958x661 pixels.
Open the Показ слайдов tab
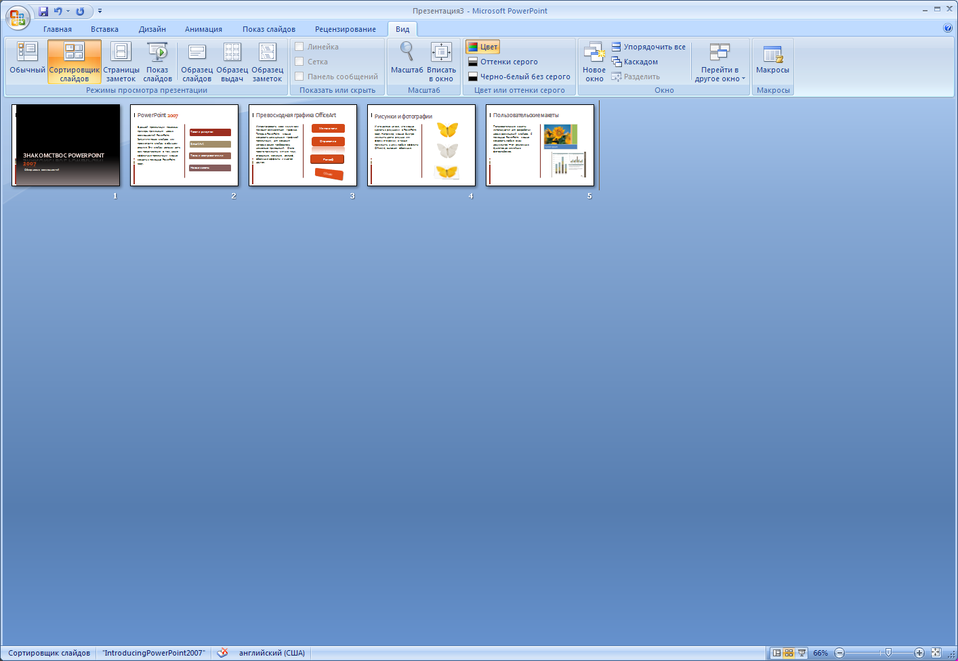tap(269, 29)
